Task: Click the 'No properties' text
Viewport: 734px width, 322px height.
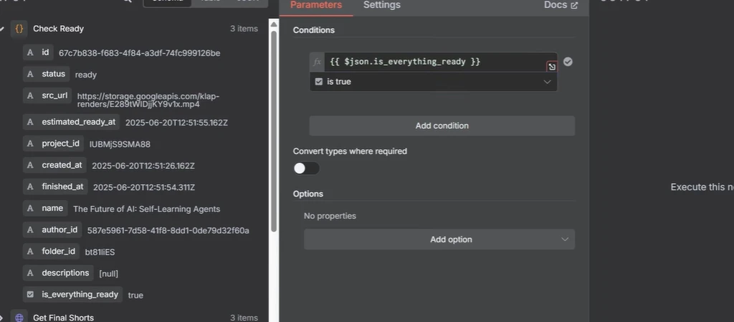Action: tap(330, 216)
